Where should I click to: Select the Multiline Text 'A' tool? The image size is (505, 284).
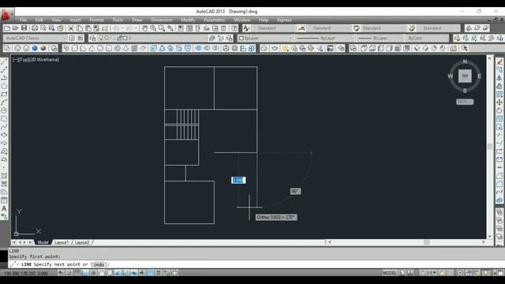(4, 208)
